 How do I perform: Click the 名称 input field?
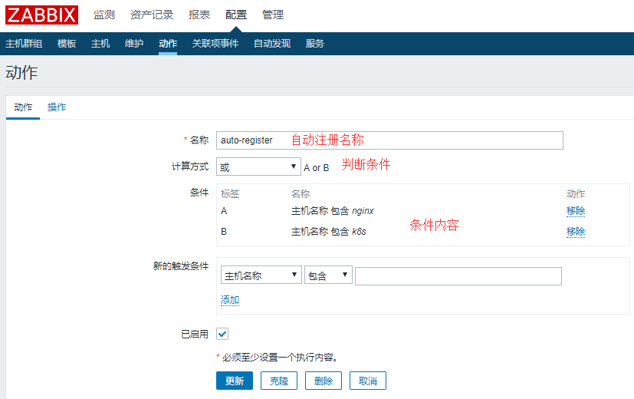pyautogui.click(x=389, y=140)
